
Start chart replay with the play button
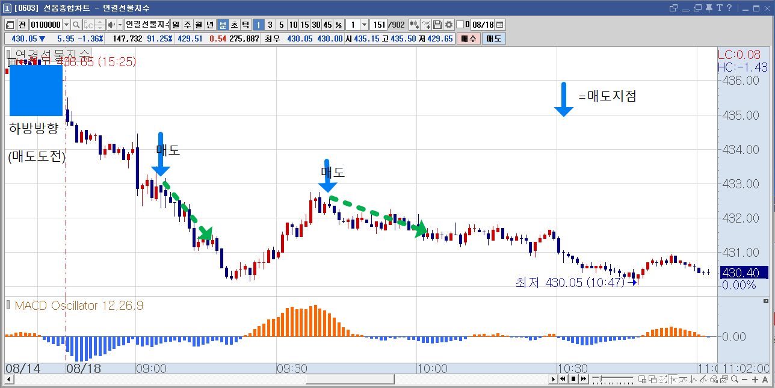tap(554, 380)
